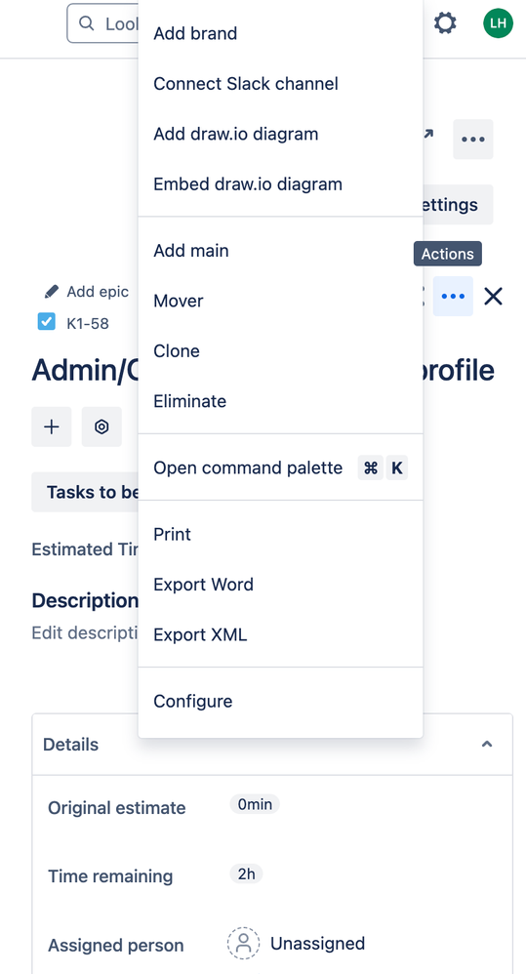Click the Original estimate label

tap(117, 807)
